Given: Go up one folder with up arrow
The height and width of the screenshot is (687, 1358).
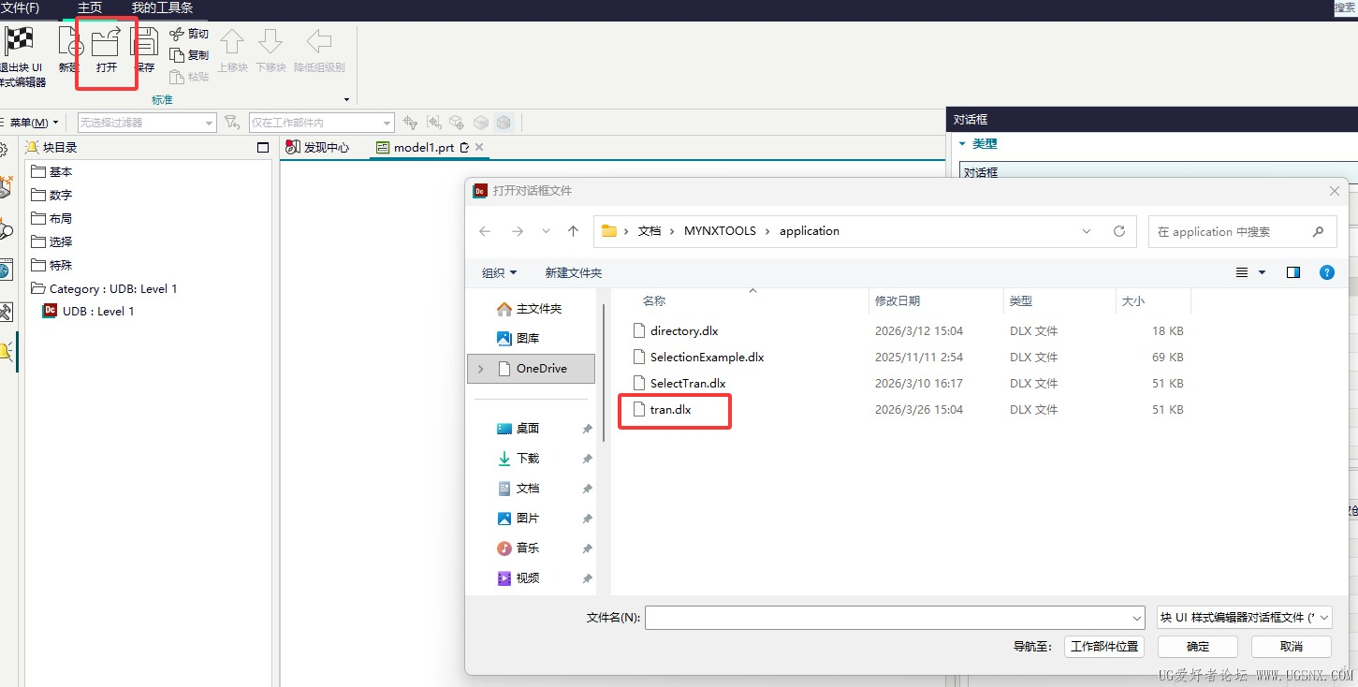Looking at the screenshot, I should tap(573, 231).
